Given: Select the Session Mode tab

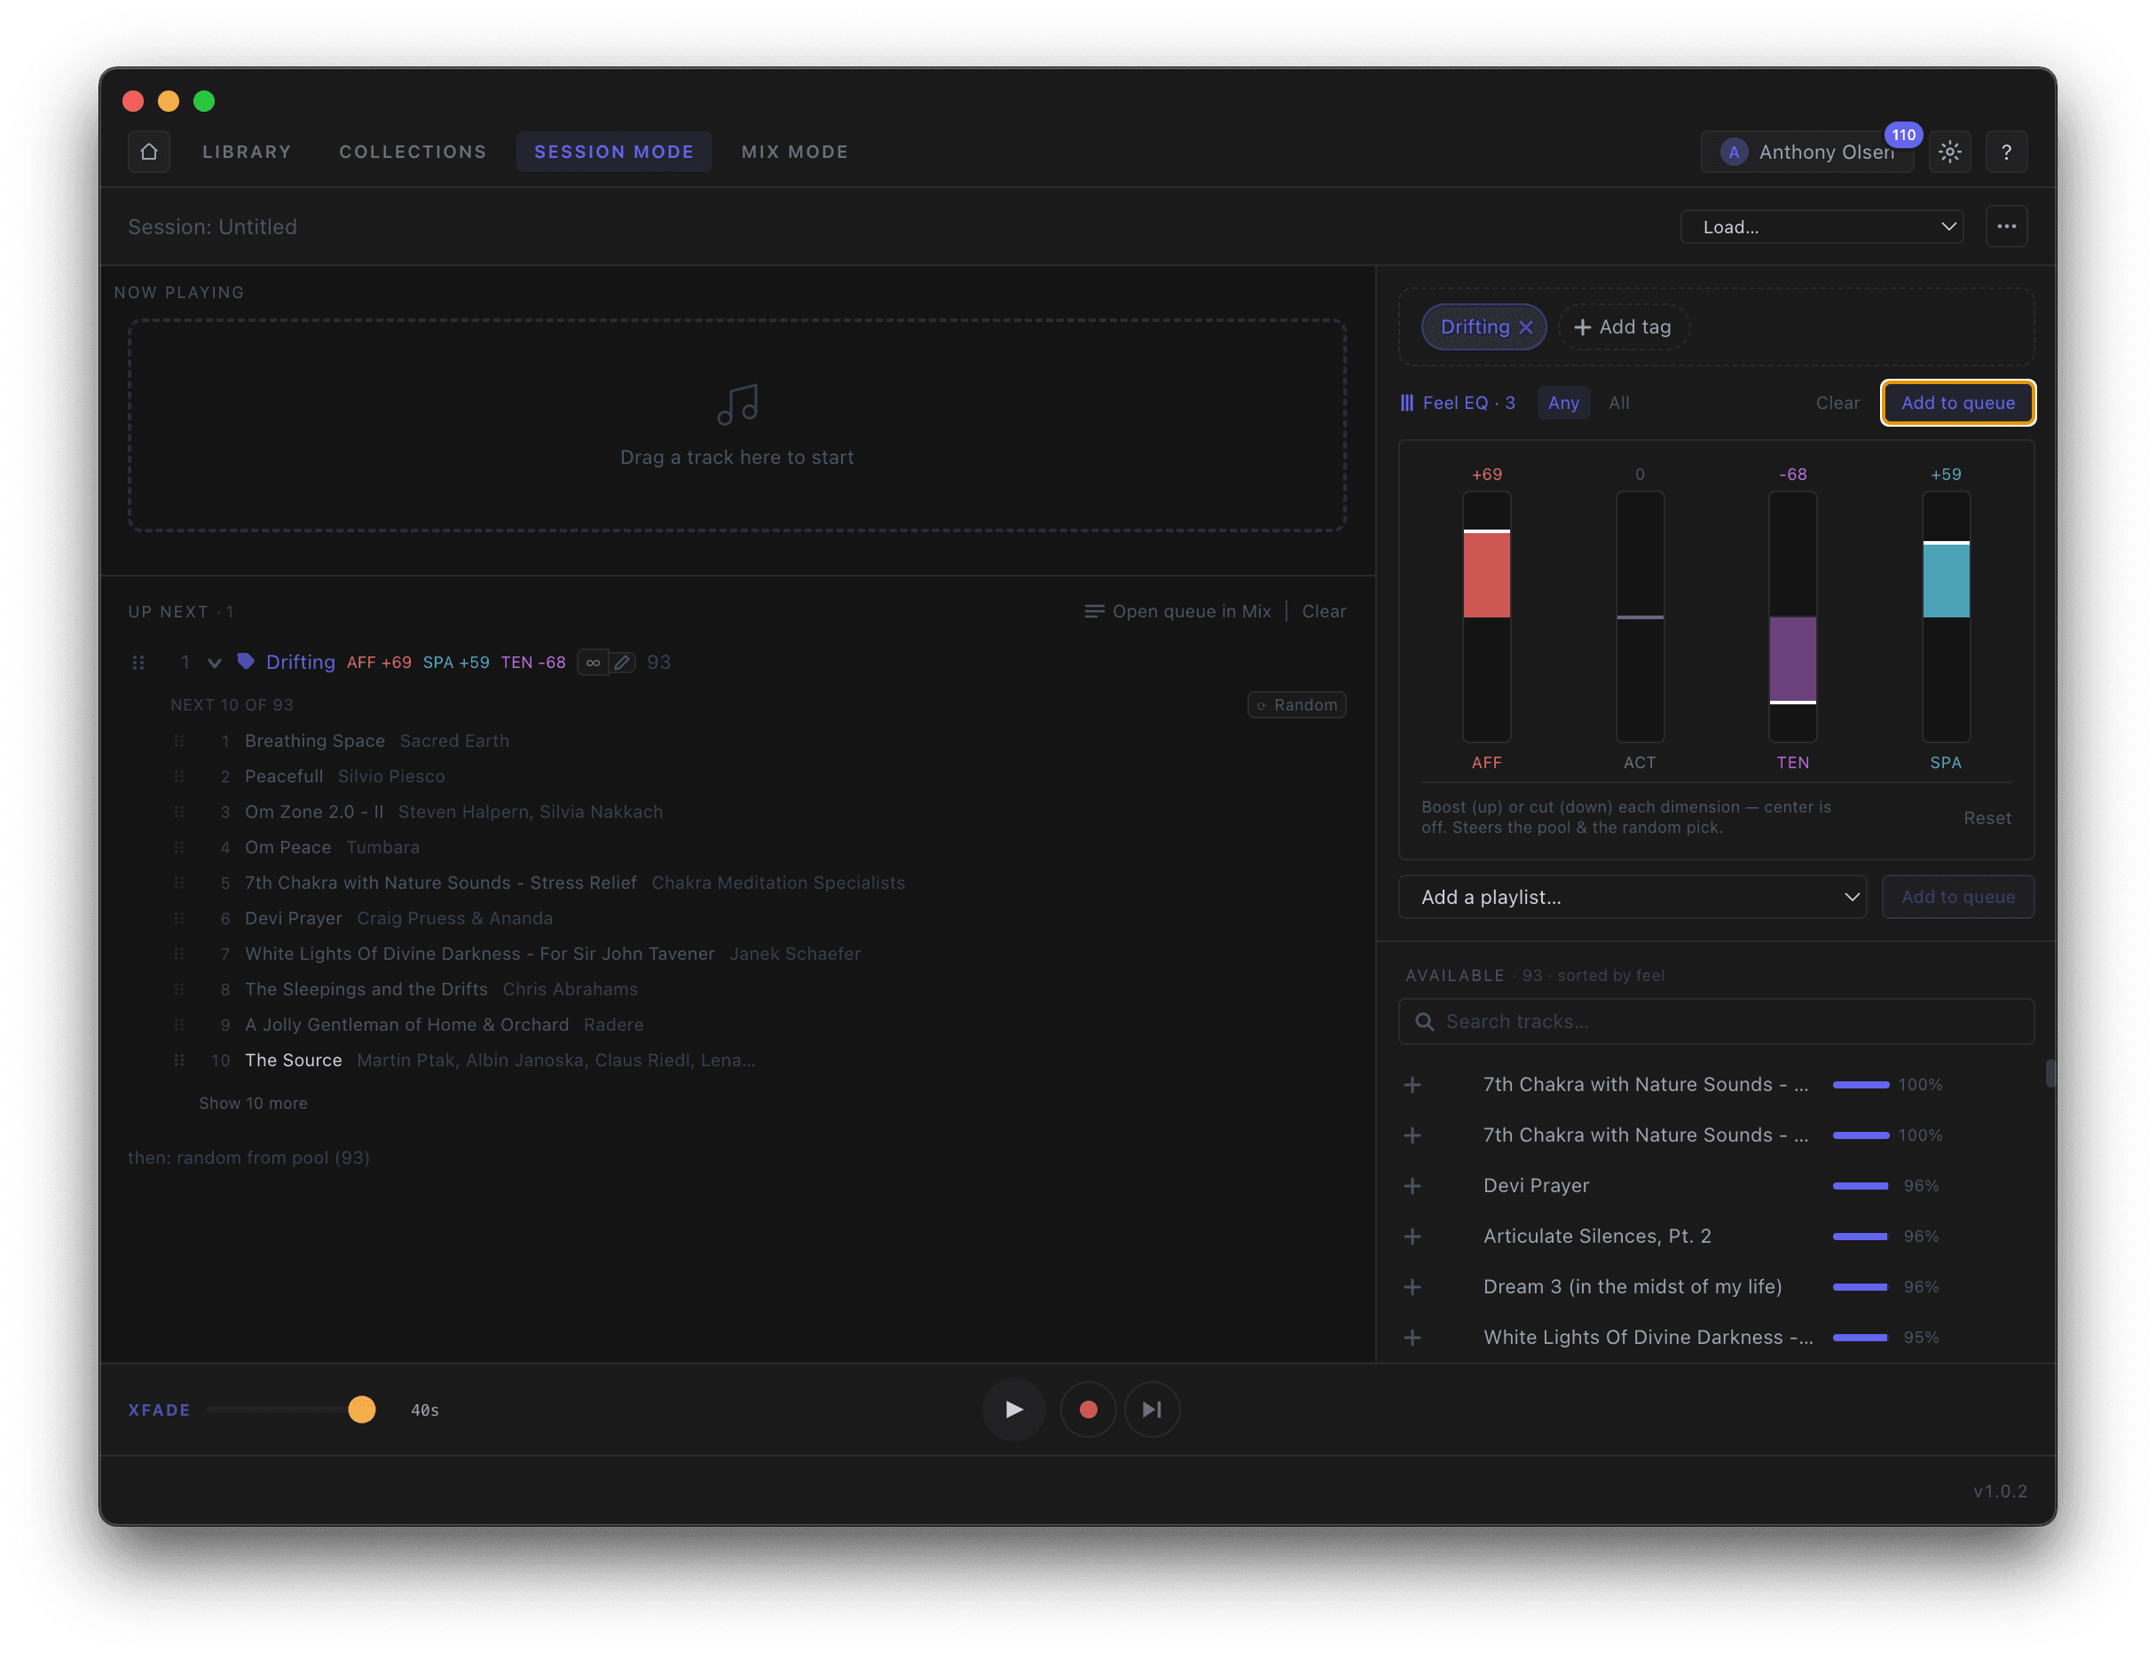Looking at the screenshot, I should (x=613, y=152).
